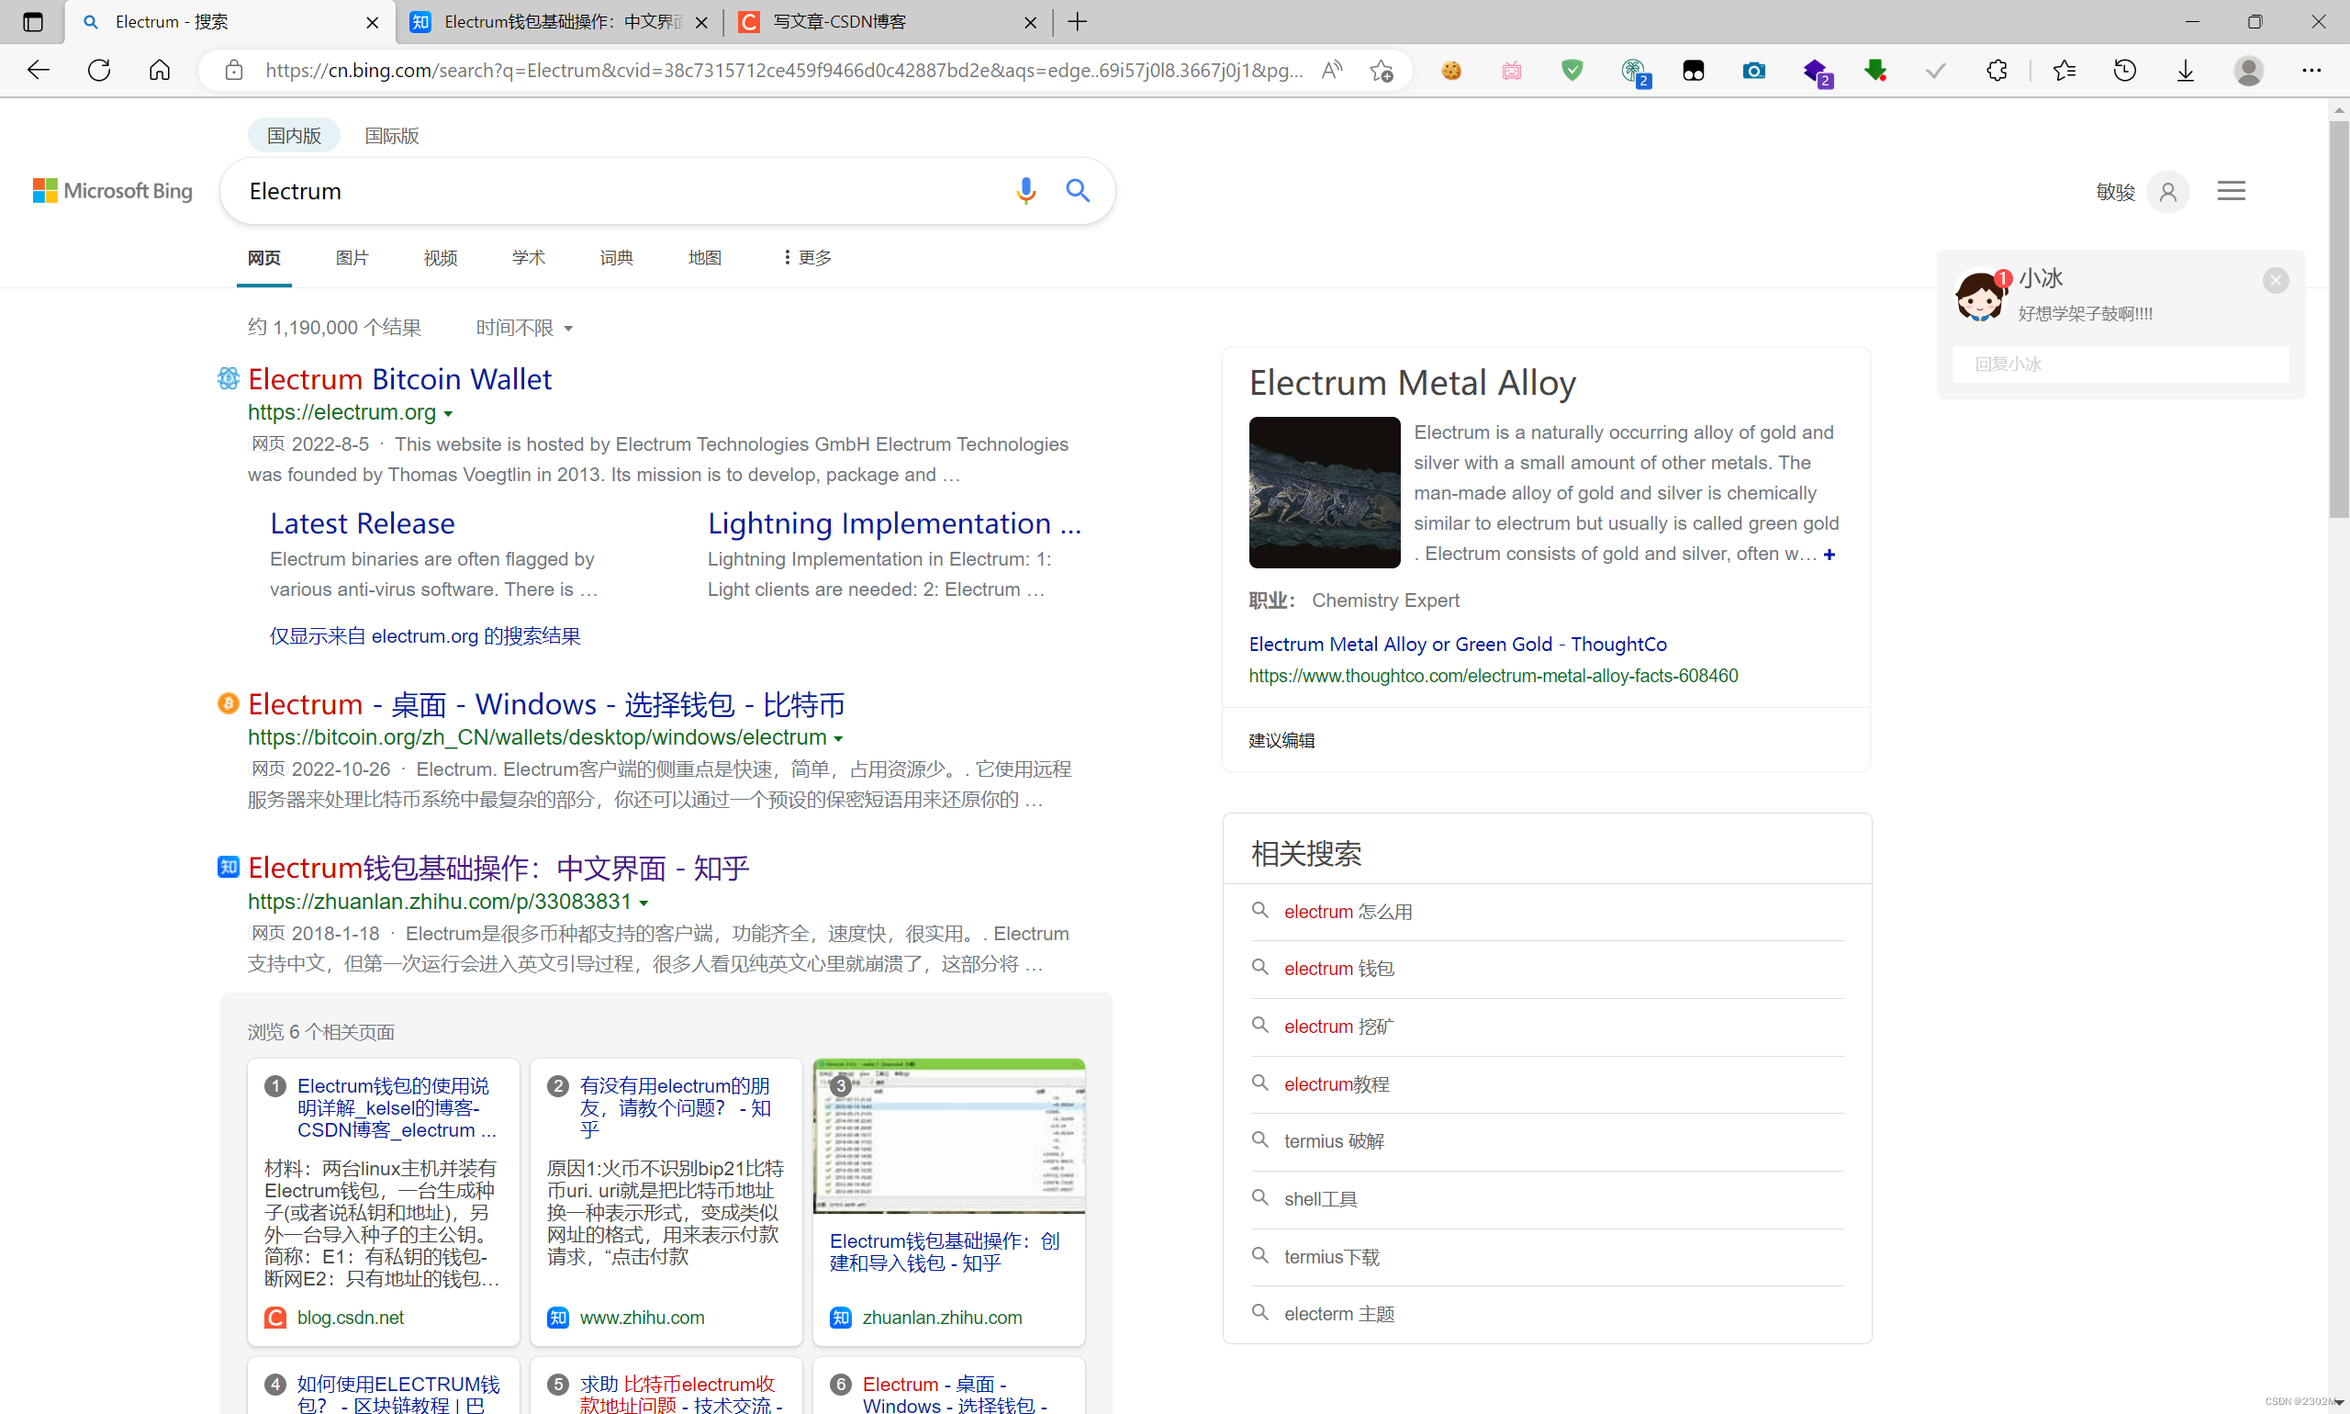The width and height of the screenshot is (2350, 1414).
Task: Open the Electrum 桌面 Windows bitcoin.org result
Action: tap(546, 704)
